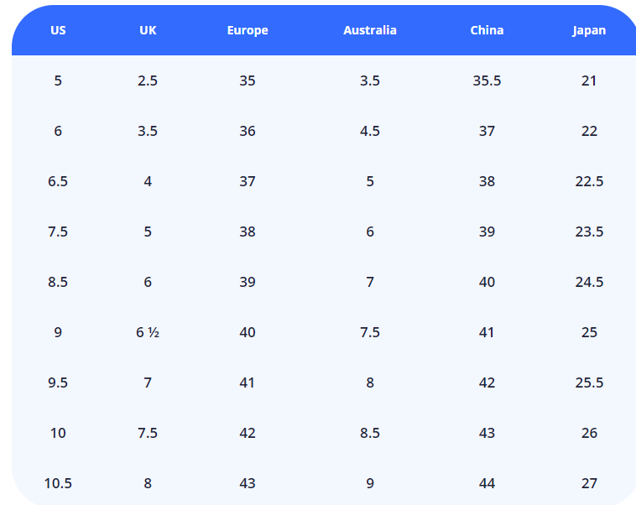The height and width of the screenshot is (505, 636).
Task: Click the Australia column header
Action: point(370,30)
